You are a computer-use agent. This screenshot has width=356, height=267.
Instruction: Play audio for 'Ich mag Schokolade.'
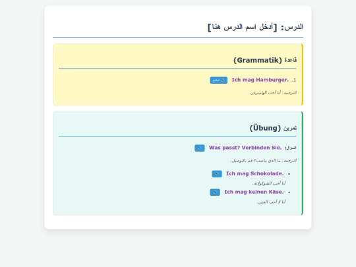217,174
